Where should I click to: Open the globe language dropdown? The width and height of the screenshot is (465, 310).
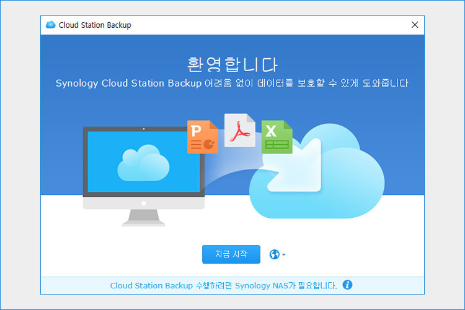click(x=277, y=254)
